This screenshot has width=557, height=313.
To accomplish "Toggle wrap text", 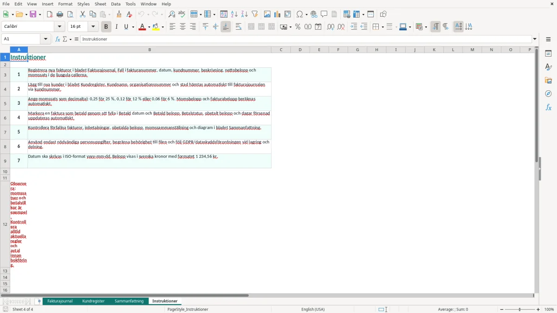I will click(x=239, y=27).
